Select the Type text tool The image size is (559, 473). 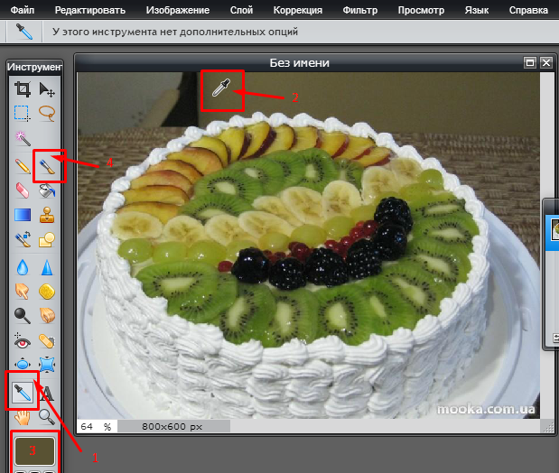coord(47,392)
